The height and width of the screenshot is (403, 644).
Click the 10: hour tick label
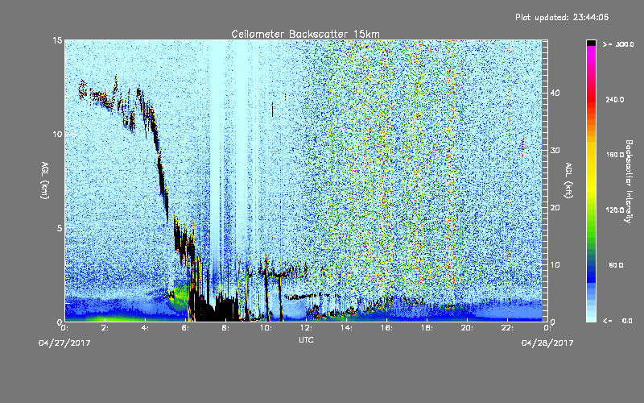point(266,328)
